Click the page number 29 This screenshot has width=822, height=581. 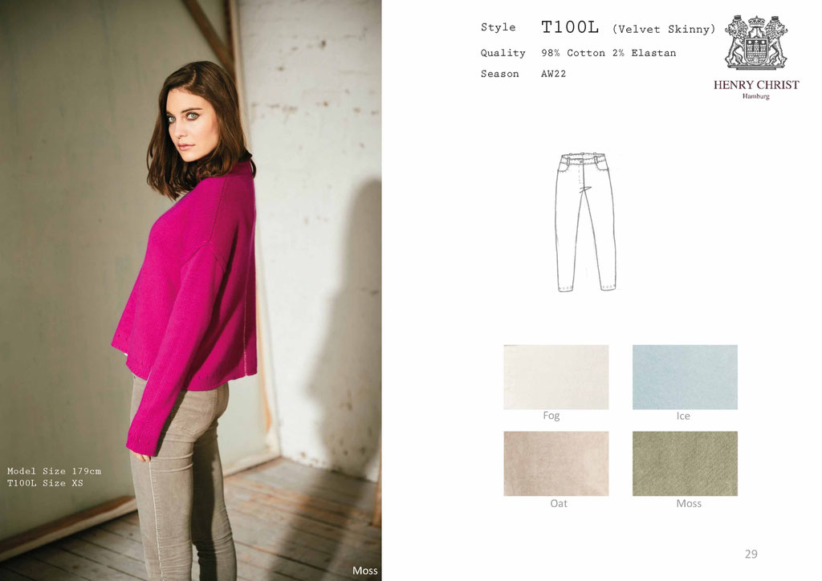(751, 554)
